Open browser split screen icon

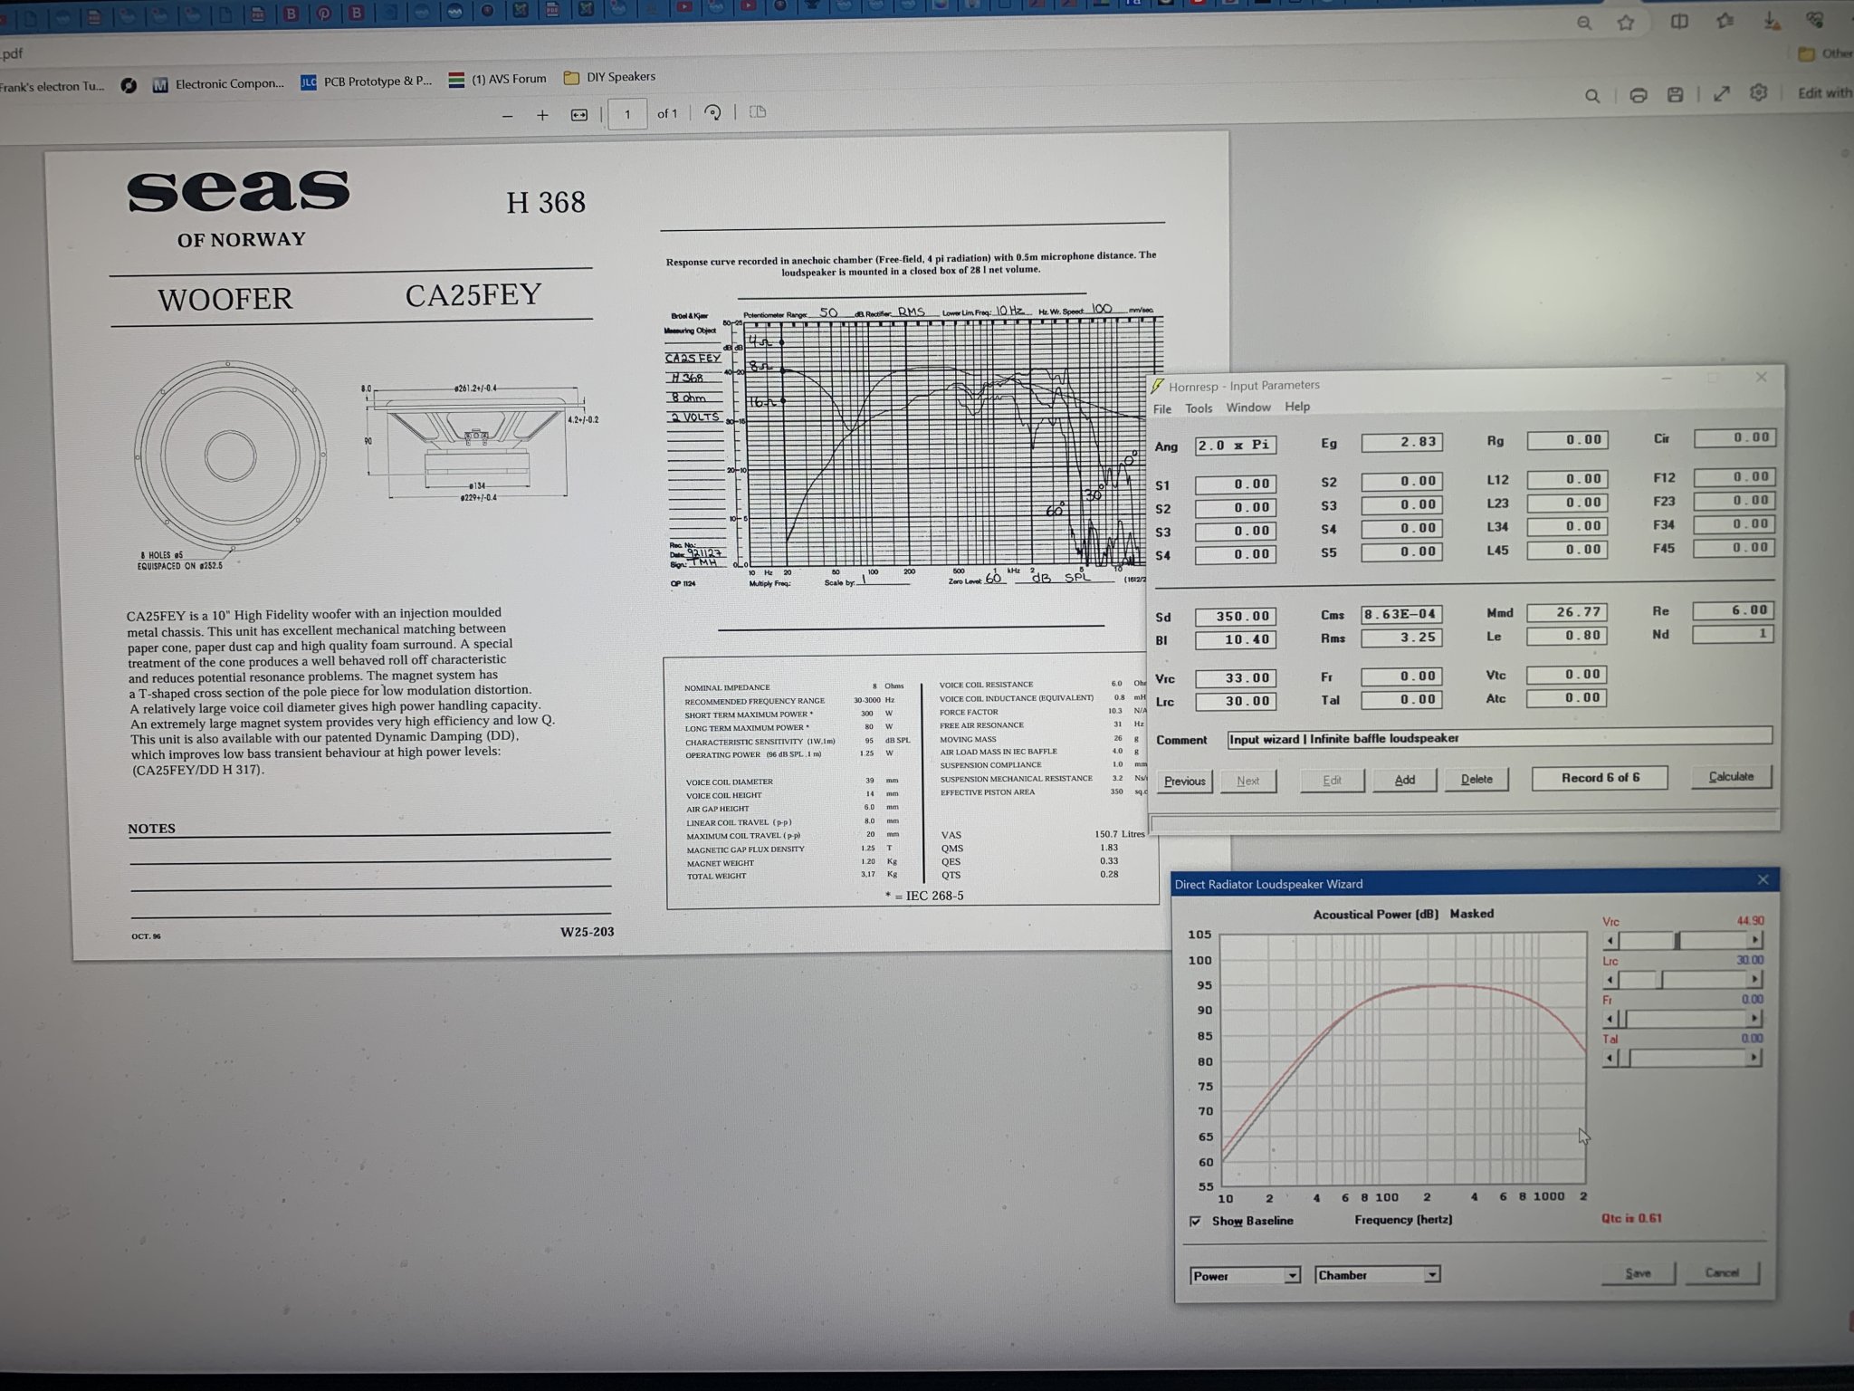(x=1679, y=22)
